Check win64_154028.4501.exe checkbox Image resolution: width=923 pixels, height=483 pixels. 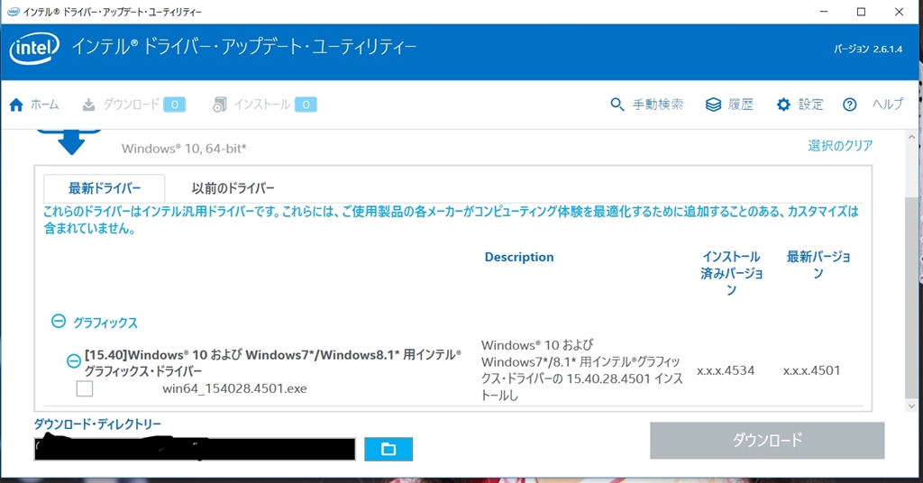85,389
